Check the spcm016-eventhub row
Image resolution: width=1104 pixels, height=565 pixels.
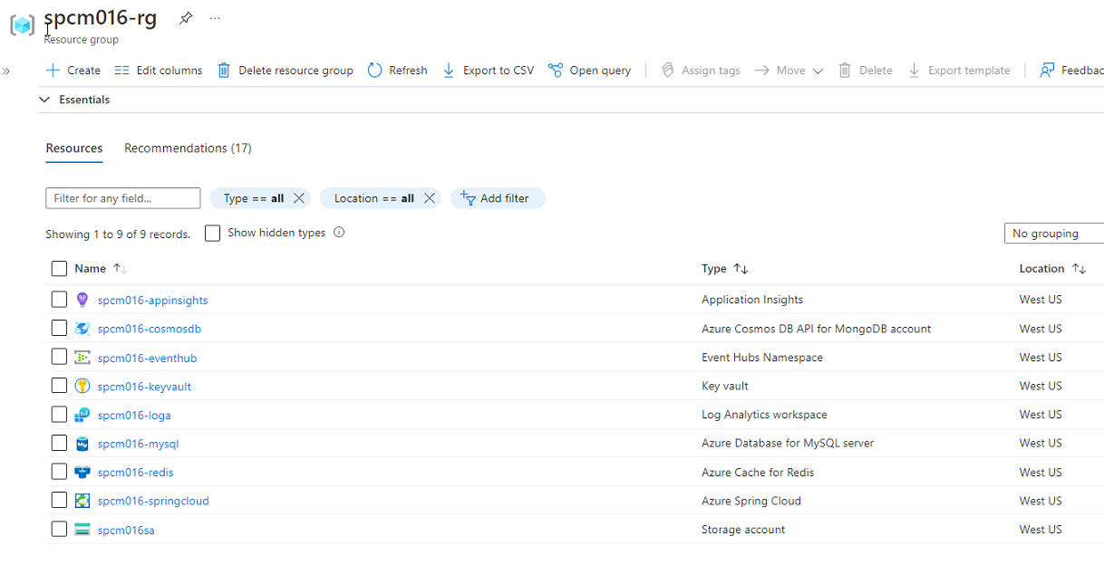pyautogui.click(x=59, y=357)
